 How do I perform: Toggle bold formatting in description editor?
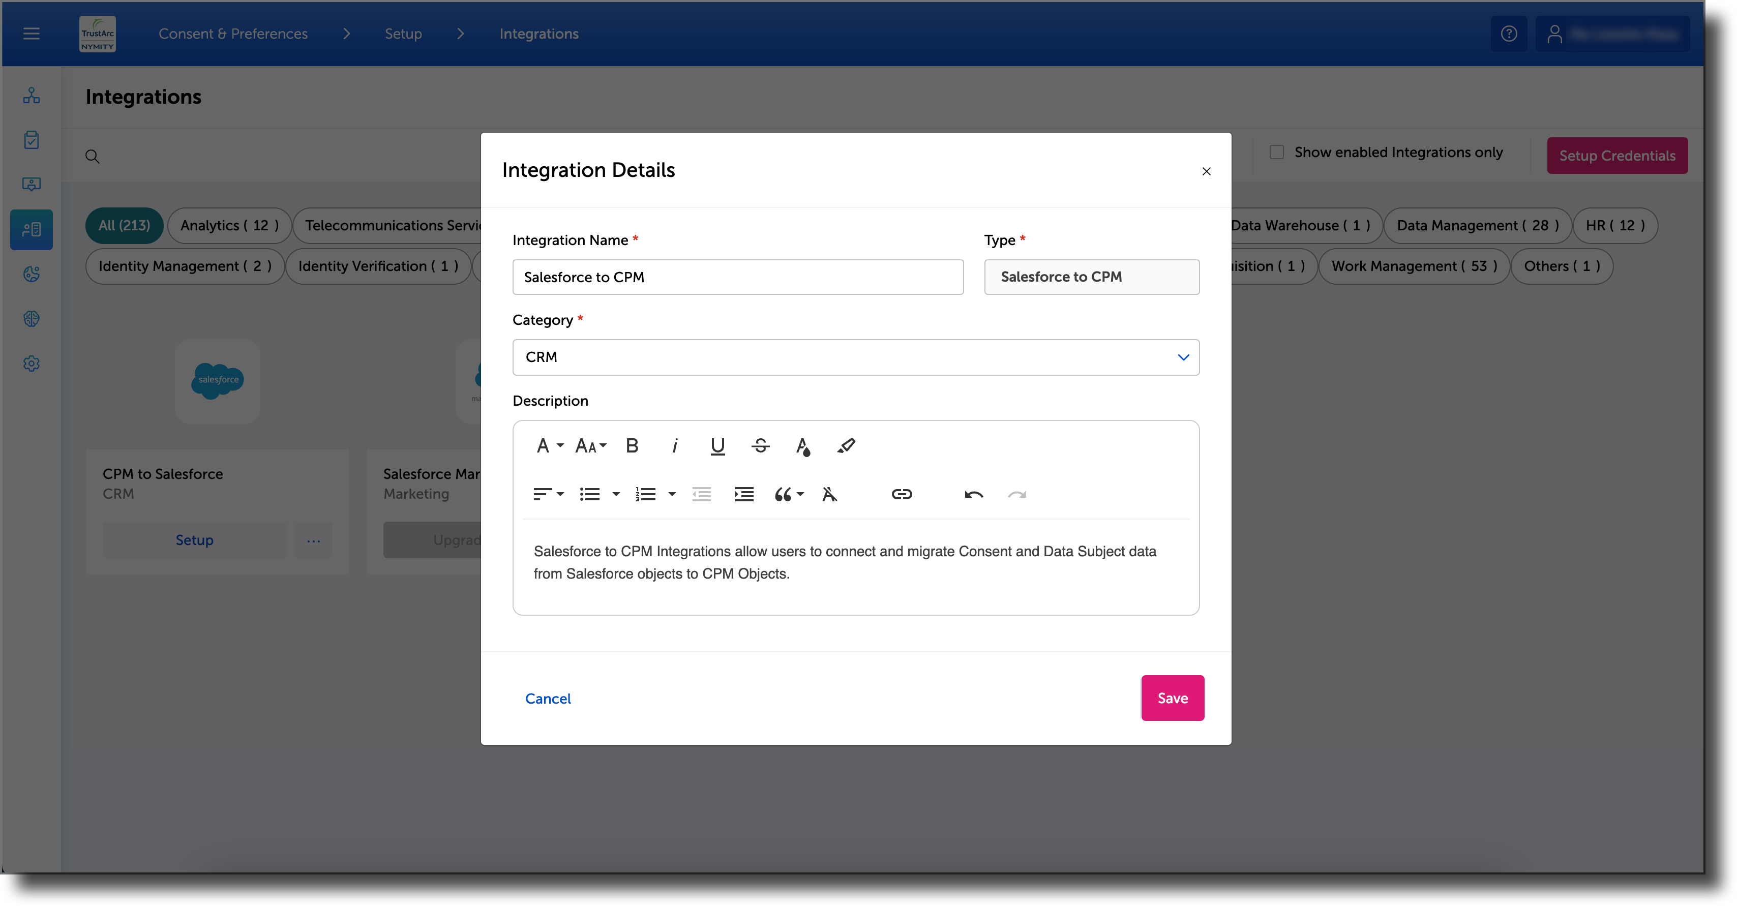click(x=632, y=445)
